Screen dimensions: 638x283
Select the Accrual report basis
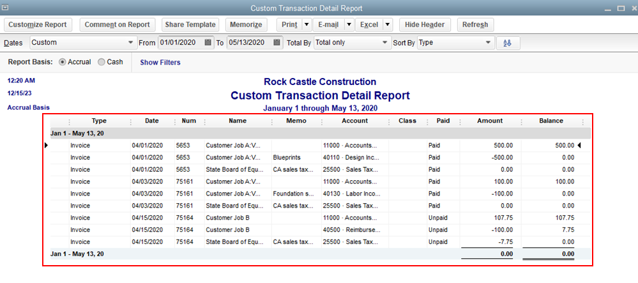(x=62, y=63)
